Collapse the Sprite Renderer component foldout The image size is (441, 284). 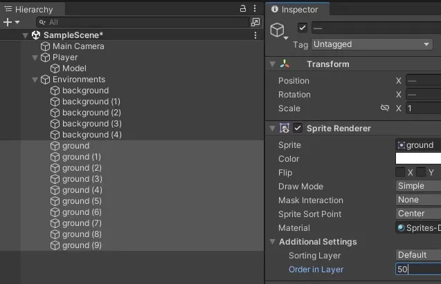coord(272,129)
